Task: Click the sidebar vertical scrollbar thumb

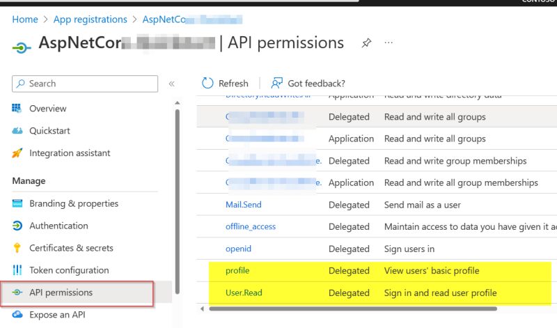Action: click(178, 201)
